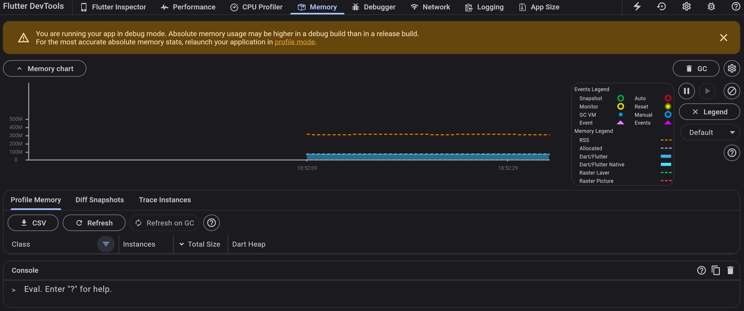
Task: Open Trace Instances tab
Action: click(165, 200)
